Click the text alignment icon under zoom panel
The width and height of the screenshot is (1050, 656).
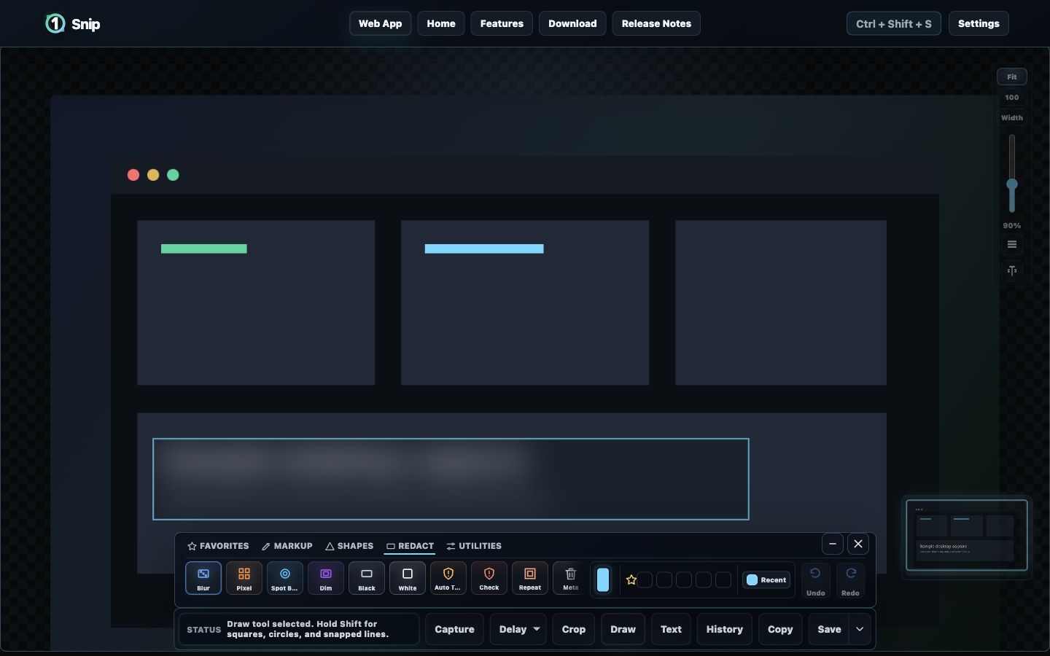point(1012,270)
